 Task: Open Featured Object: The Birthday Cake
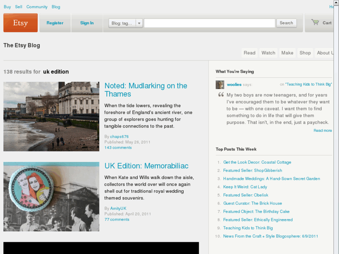click(256, 212)
